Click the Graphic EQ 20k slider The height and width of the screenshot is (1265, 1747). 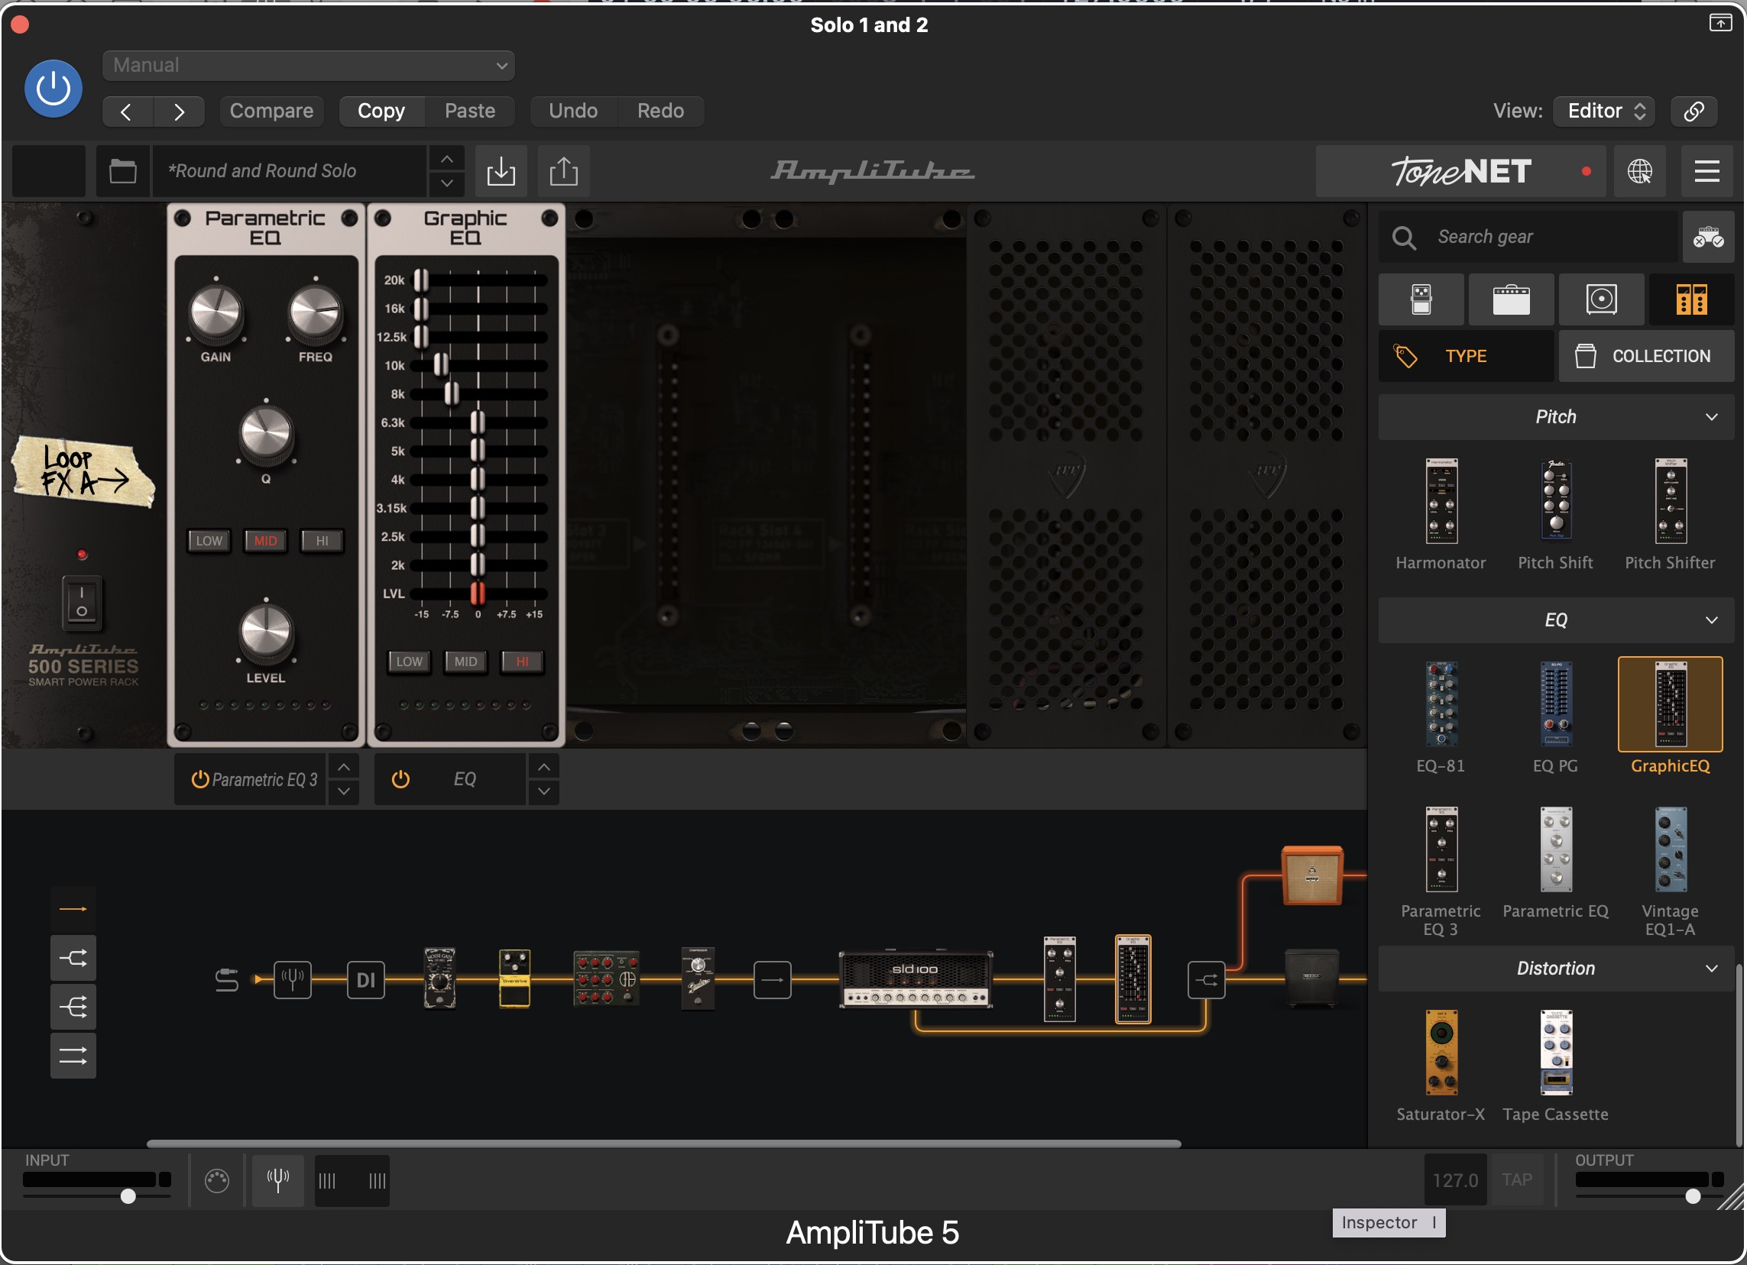click(421, 280)
